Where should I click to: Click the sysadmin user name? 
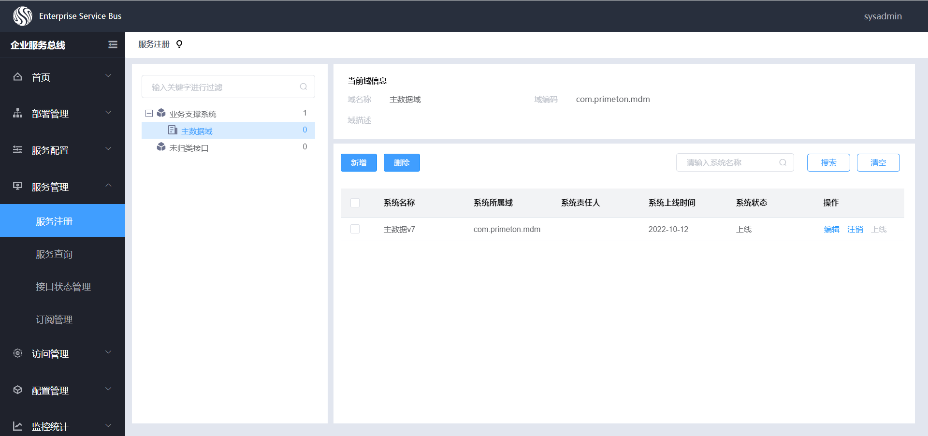pos(883,16)
